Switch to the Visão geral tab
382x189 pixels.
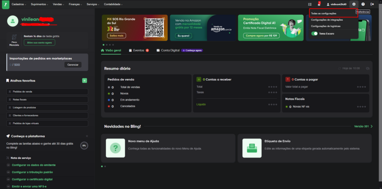[x=111, y=50]
